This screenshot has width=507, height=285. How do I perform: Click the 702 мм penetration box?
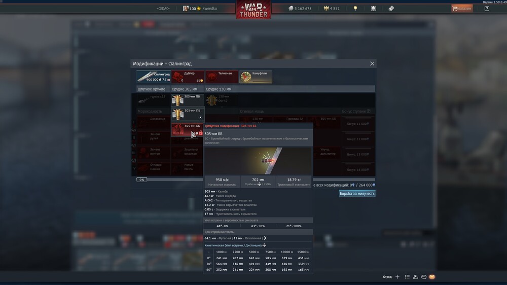(x=258, y=182)
